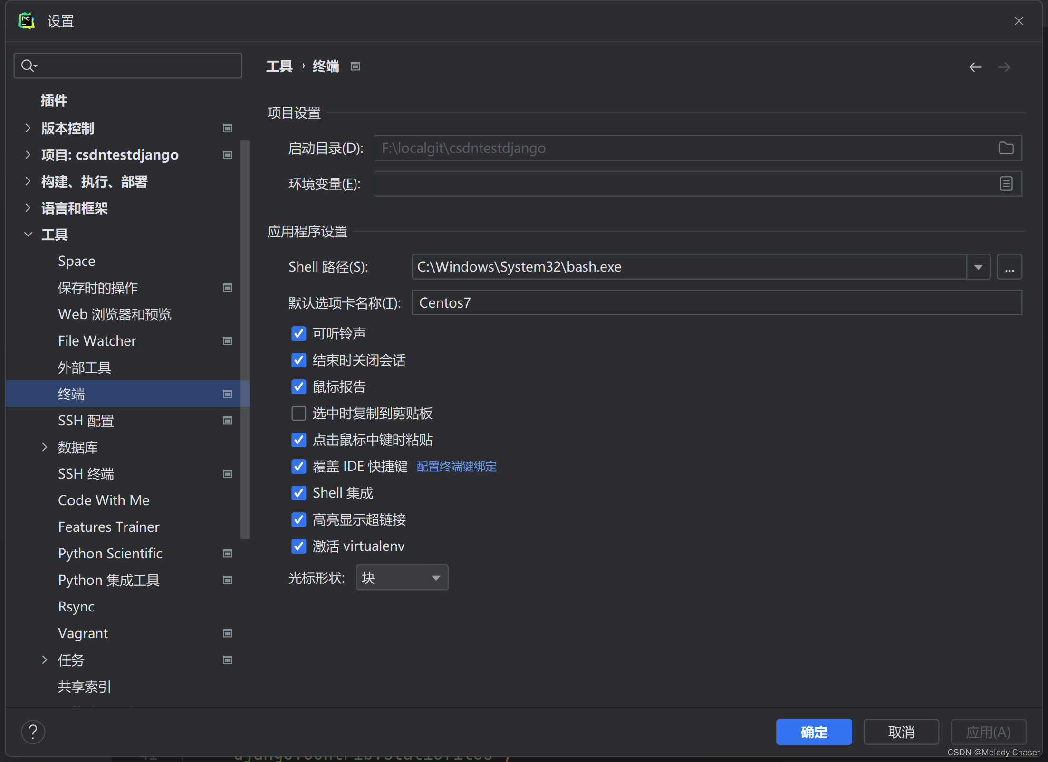1048x762 pixels.
Task: Expand the 数据库 tree item
Action: (45, 447)
